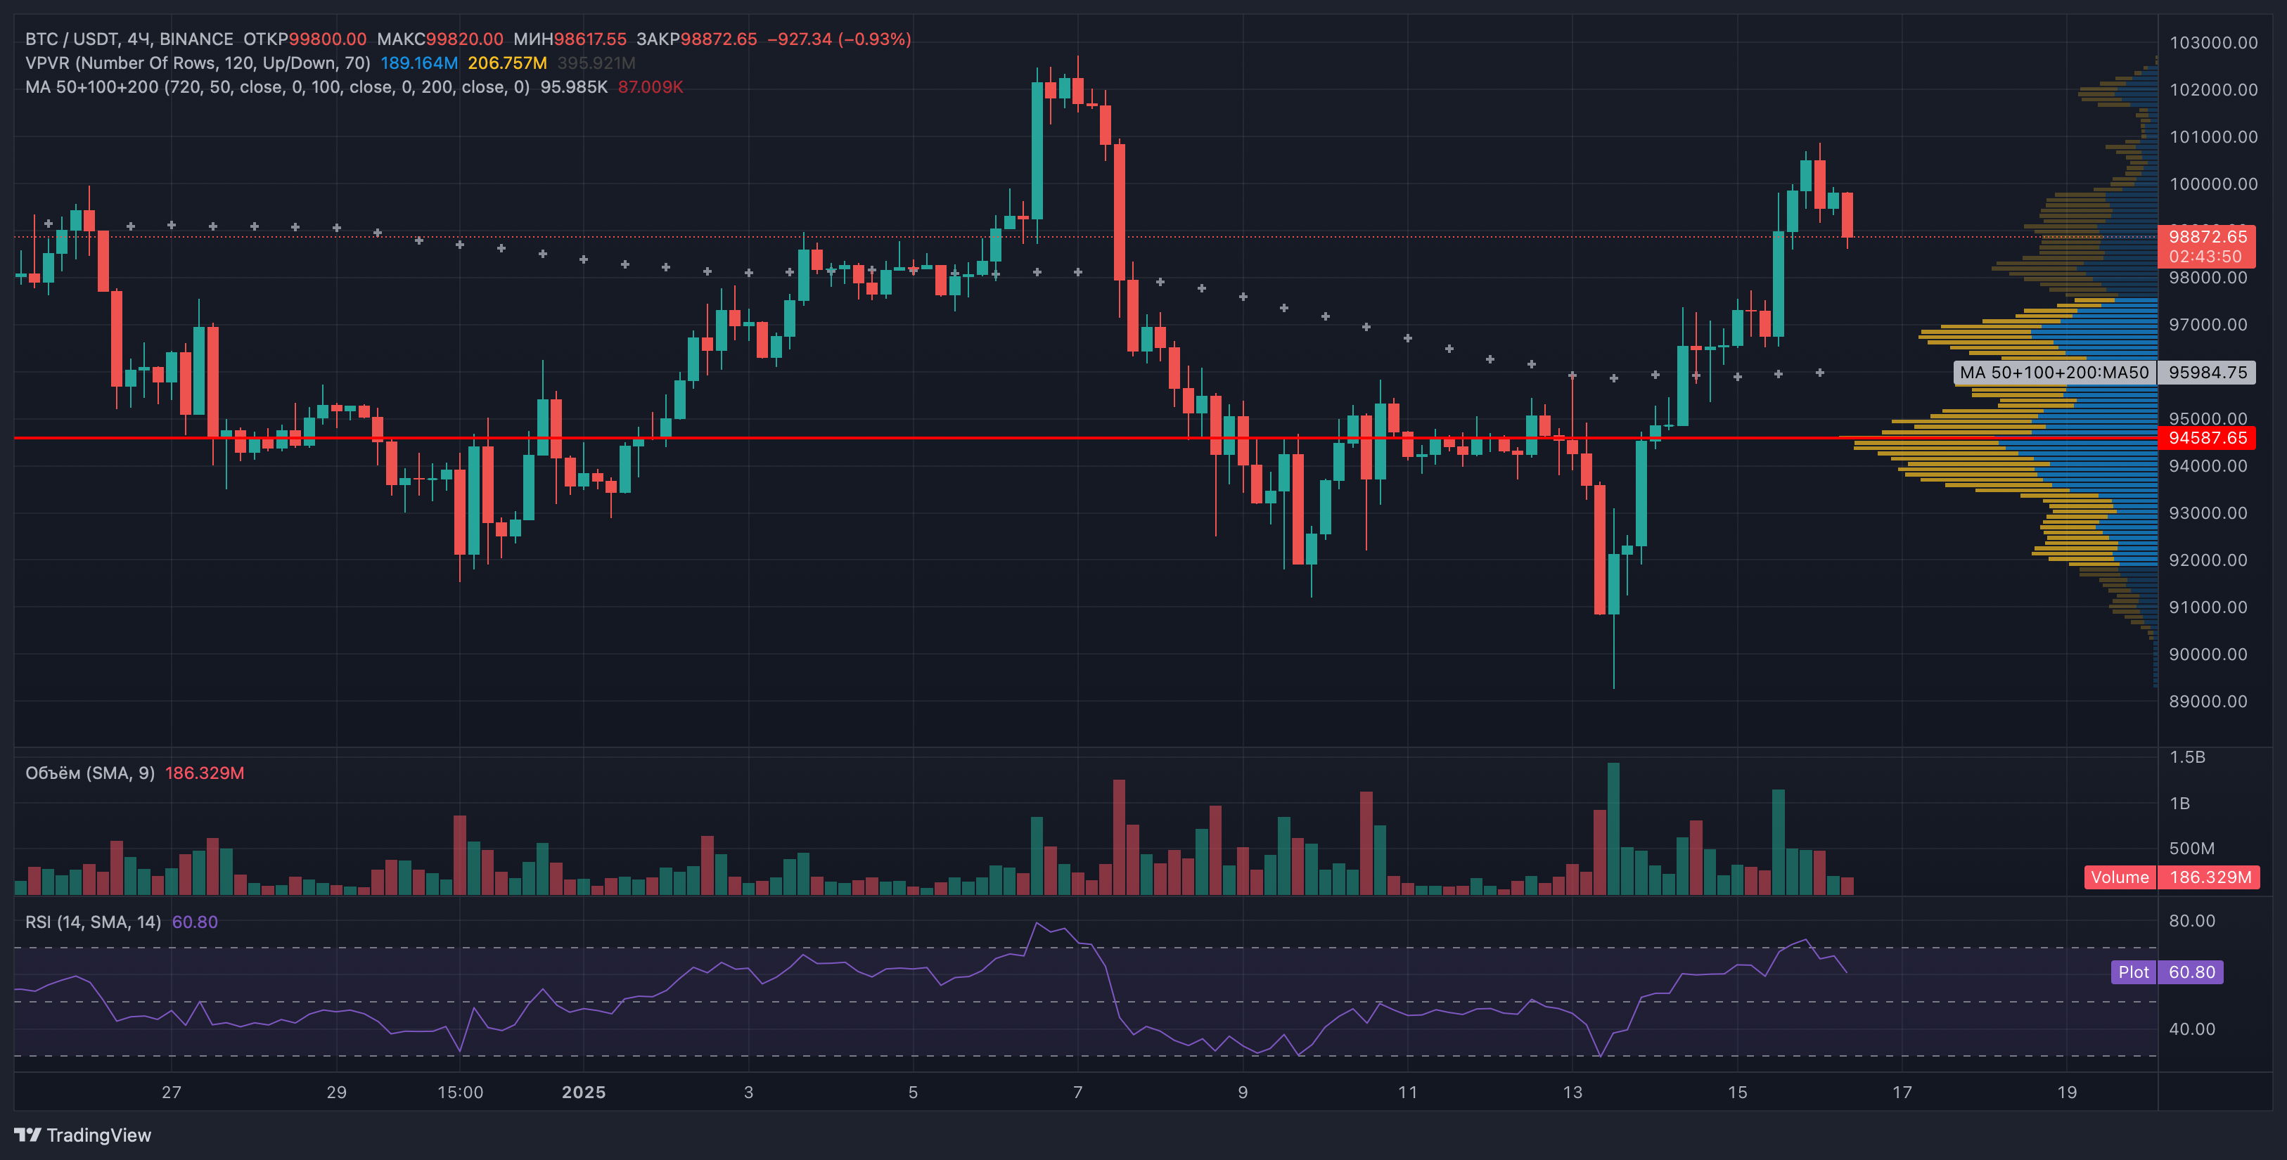The width and height of the screenshot is (2287, 1160).
Task: Select the VPVR indicator legend name
Action: pyautogui.click(x=198, y=63)
